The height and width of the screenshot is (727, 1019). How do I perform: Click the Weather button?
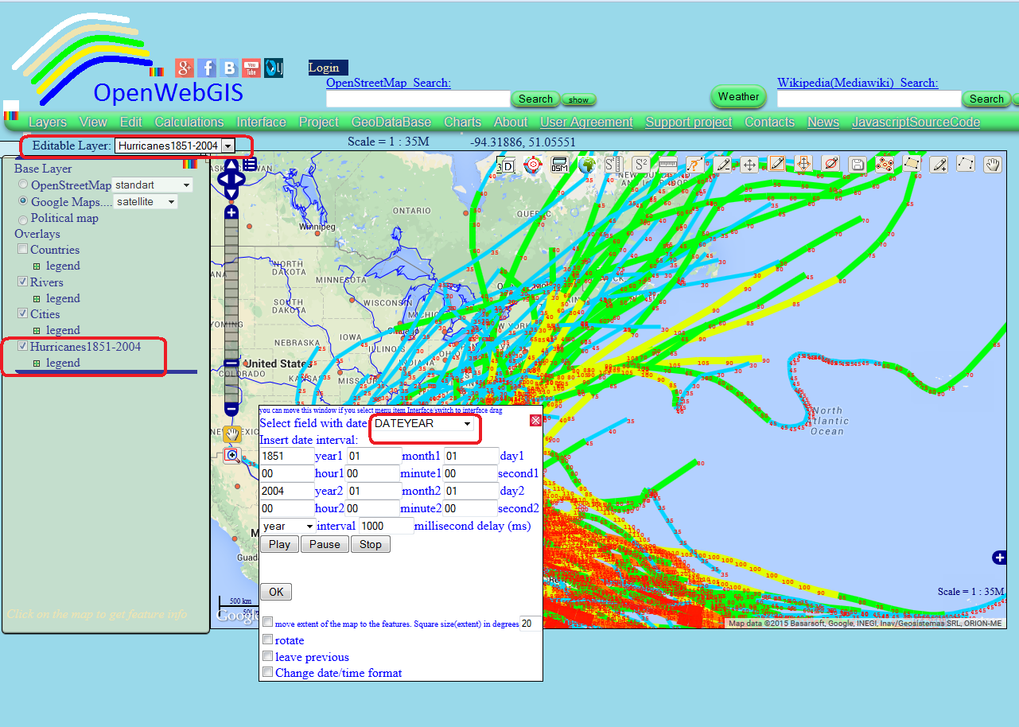738,96
